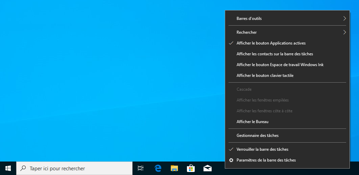Click the magnifier icon in search box
Screen dimensions: 359x175
[x=23, y=169]
